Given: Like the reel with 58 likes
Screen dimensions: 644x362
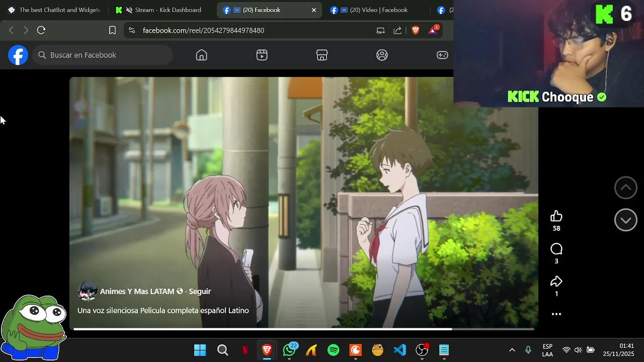Looking at the screenshot, I should point(556,216).
